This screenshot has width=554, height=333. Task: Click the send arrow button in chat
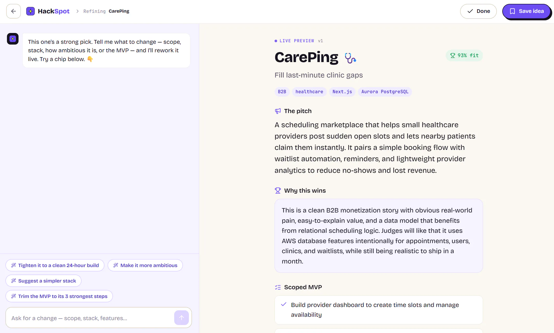[x=181, y=318]
